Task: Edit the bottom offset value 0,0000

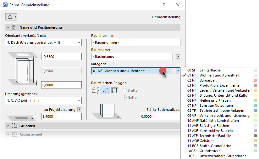Action: tap(61, 85)
